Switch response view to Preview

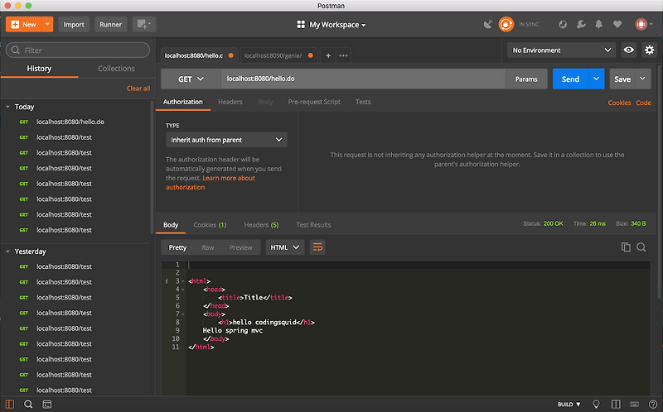click(240, 247)
